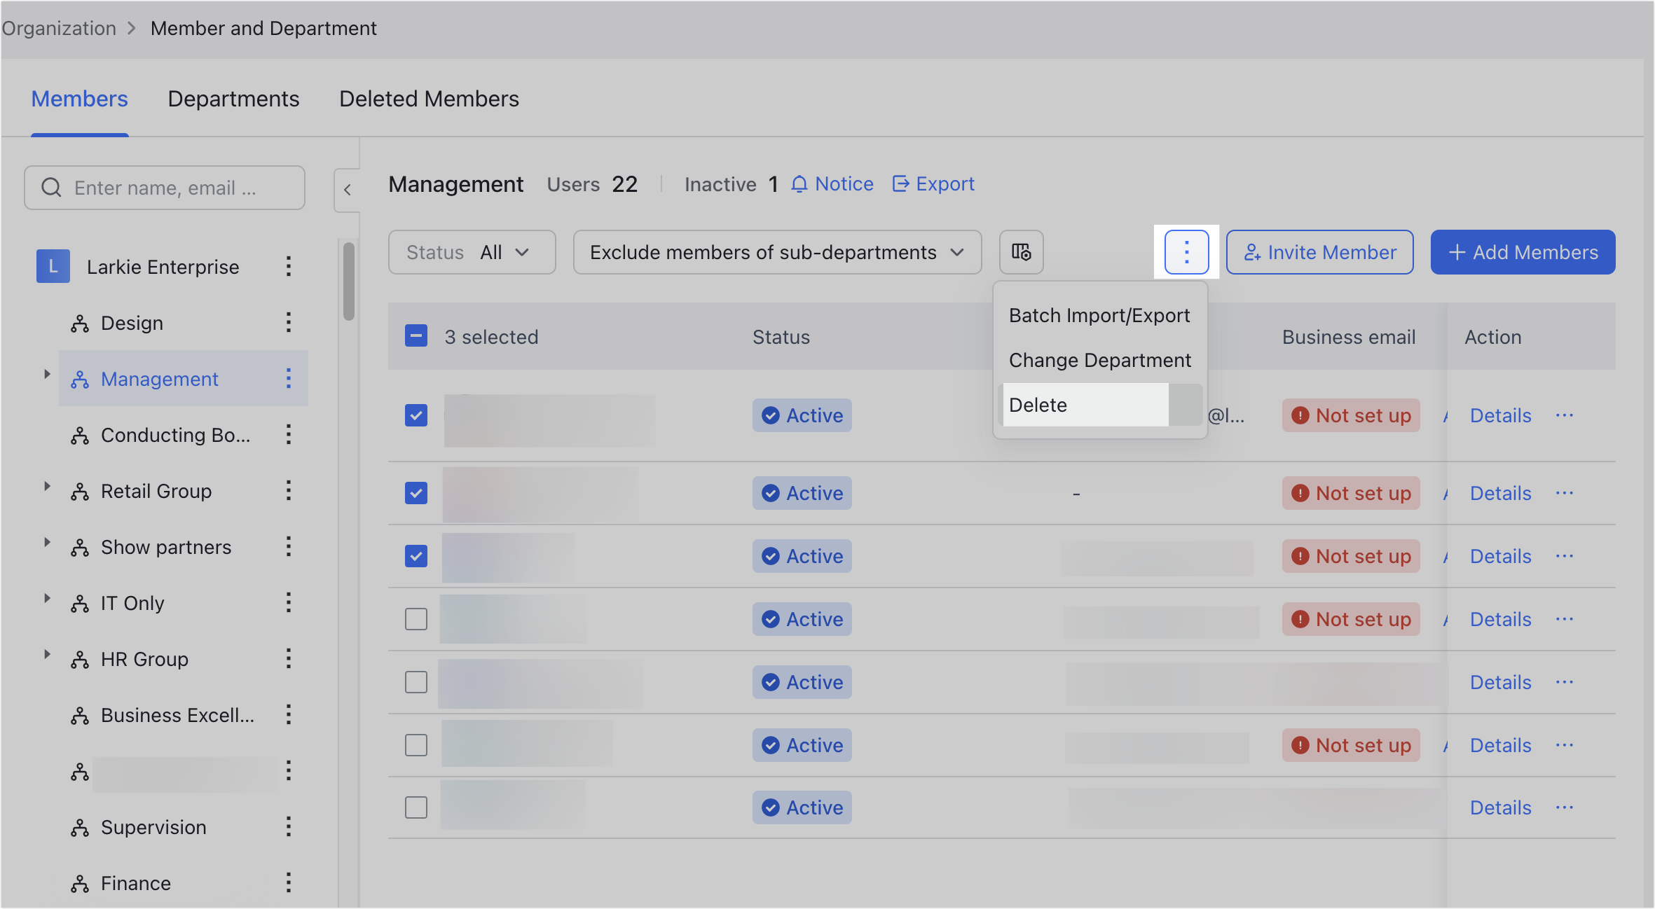
Task: Expand the Show partners tree node
Action: pos(47,542)
